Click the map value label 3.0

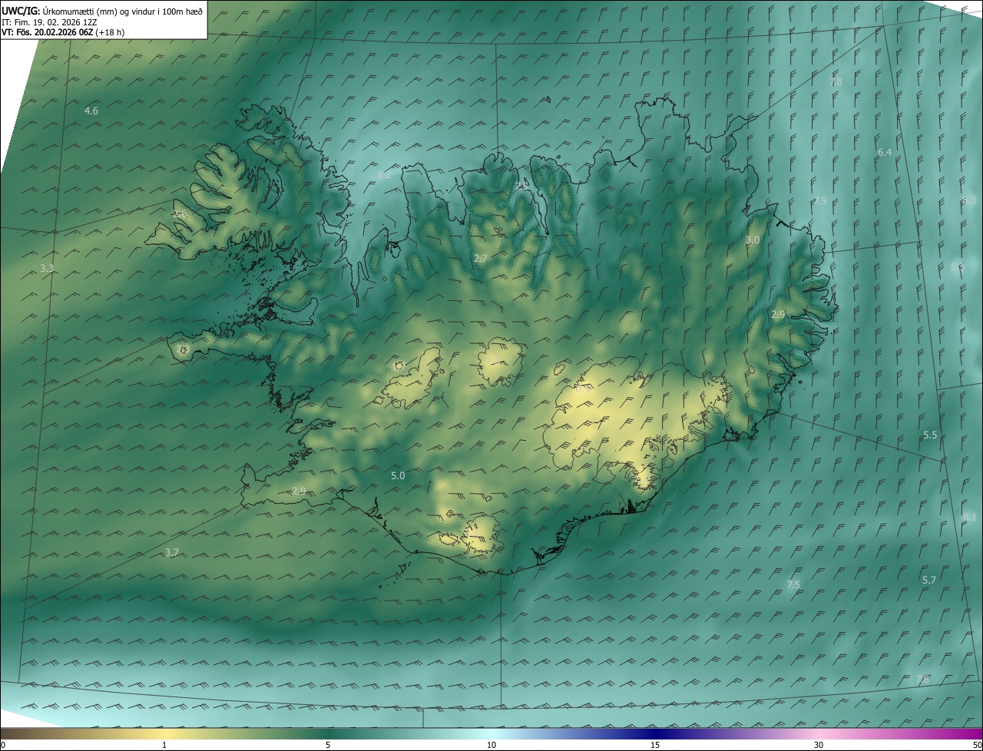click(753, 240)
